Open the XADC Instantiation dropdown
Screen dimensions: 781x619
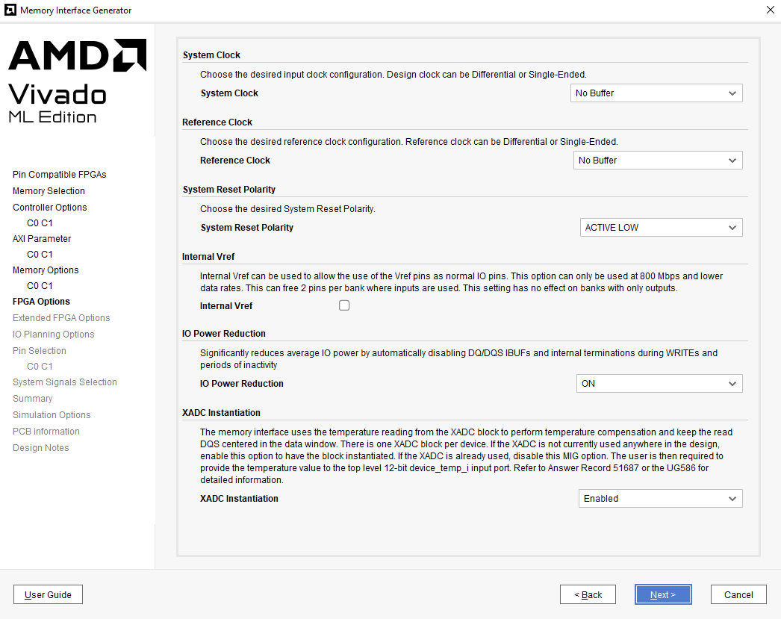coord(661,499)
